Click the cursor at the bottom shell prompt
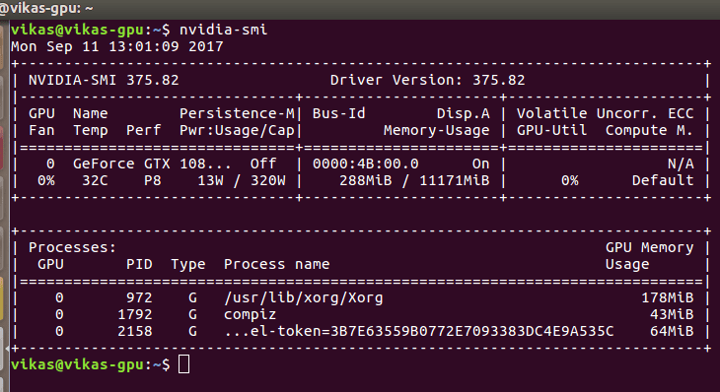Screen dimensions: 720x392 183,364
